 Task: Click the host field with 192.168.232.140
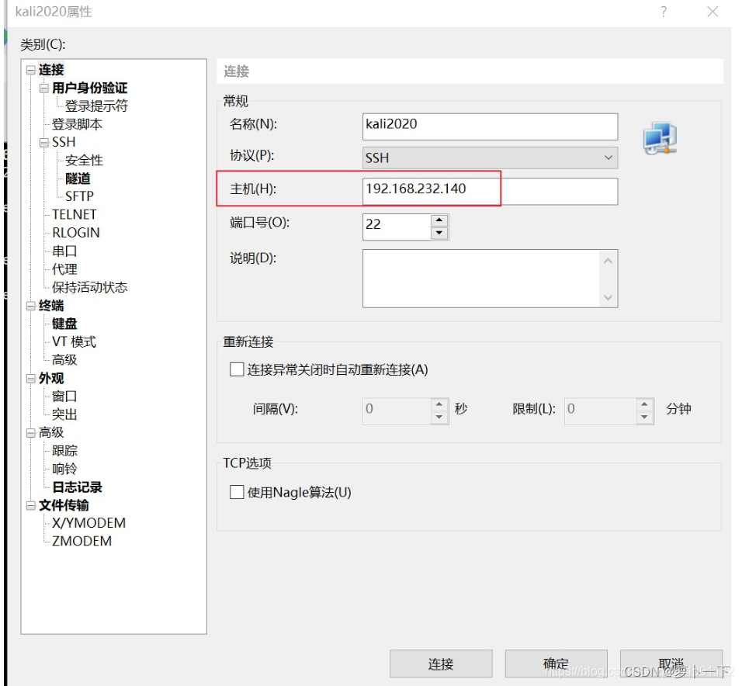pyautogui.click(x=491, y=191)
